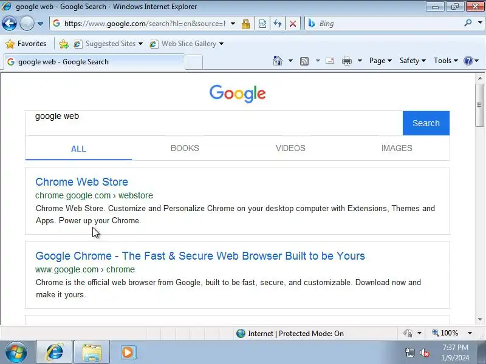Open the Safety menu
Image resolution: width=486 pixels, height=364 pixels.
tap(412, 61)
